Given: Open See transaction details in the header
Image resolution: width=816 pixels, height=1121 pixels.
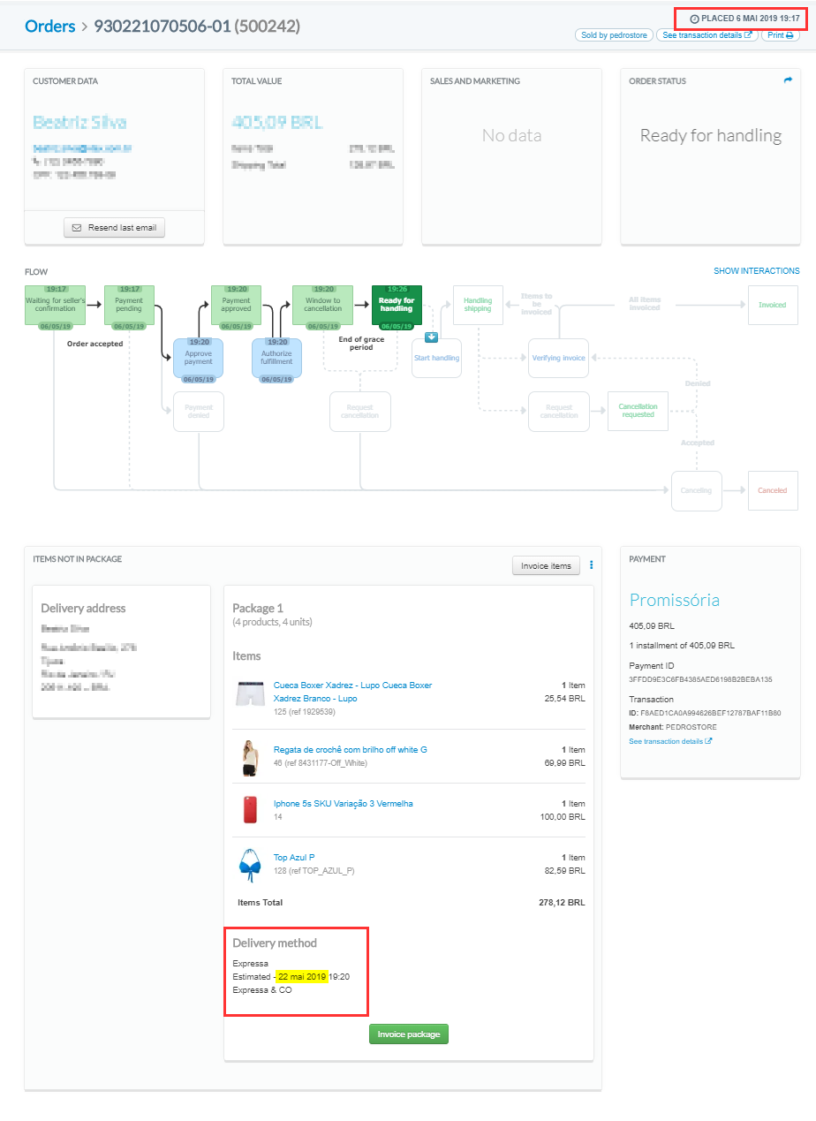Looking at the screenshot, I should coord(706,35).
